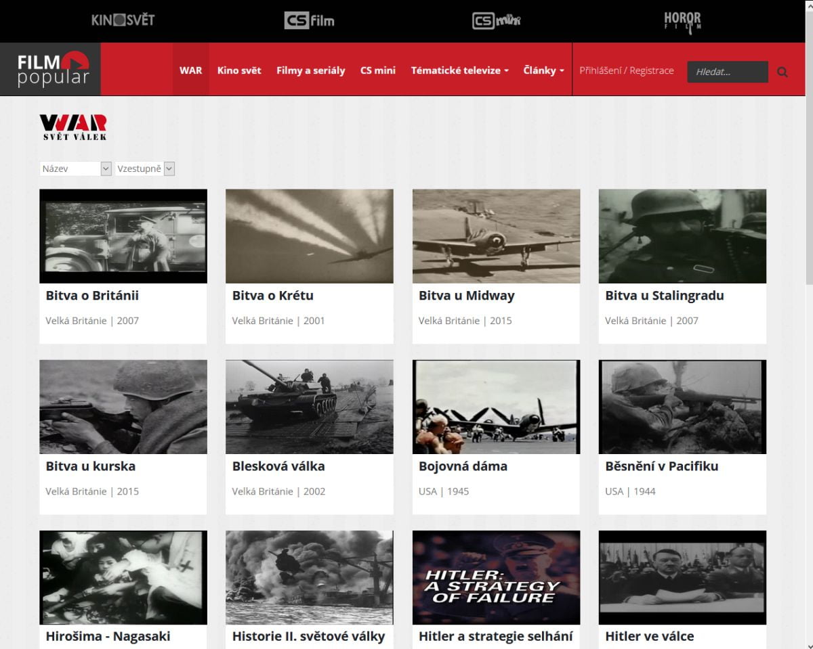The width and height of the screenshot is (813, 649).
Task: Click the Přihlášení / Registrace link
Action: coord(627,70)
